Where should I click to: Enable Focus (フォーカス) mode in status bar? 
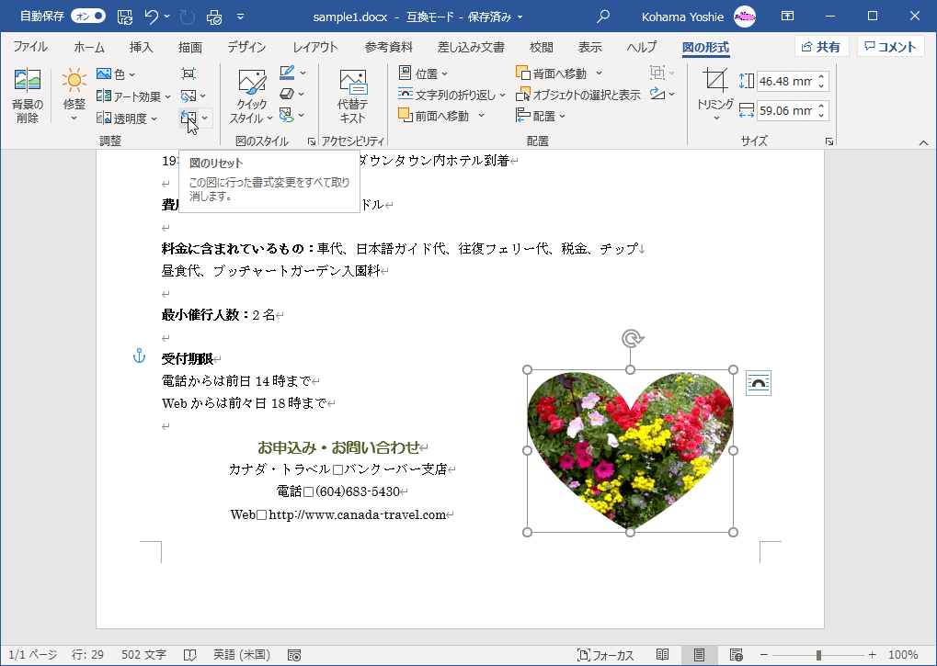coord(603,655)
